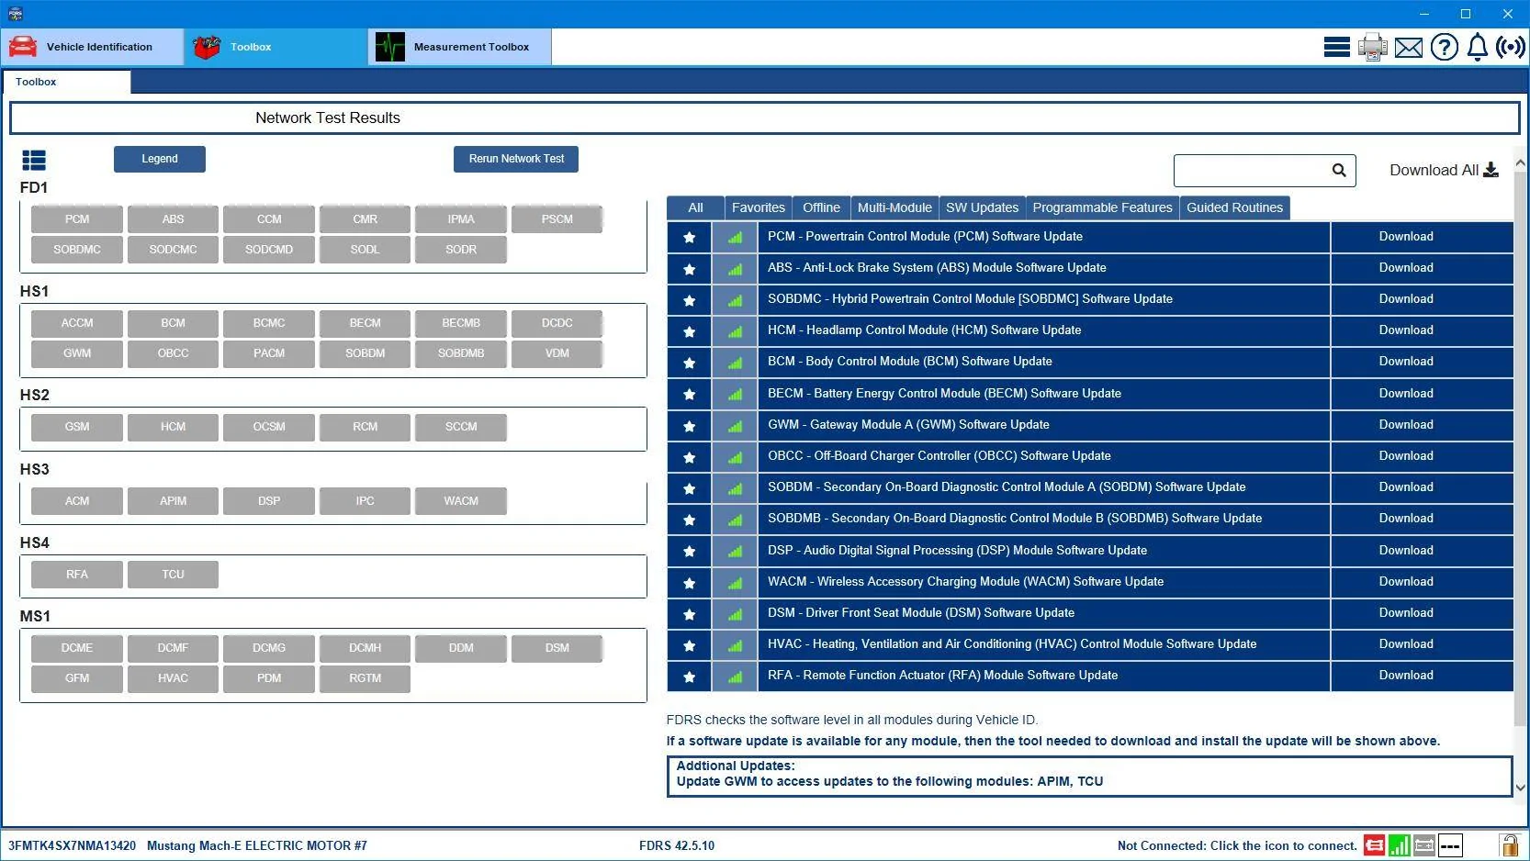Image resolution: width=1530 pixels, height=861 pixels.
Task: Click the green signal strength status bar icon
Action: (1399, 844)
